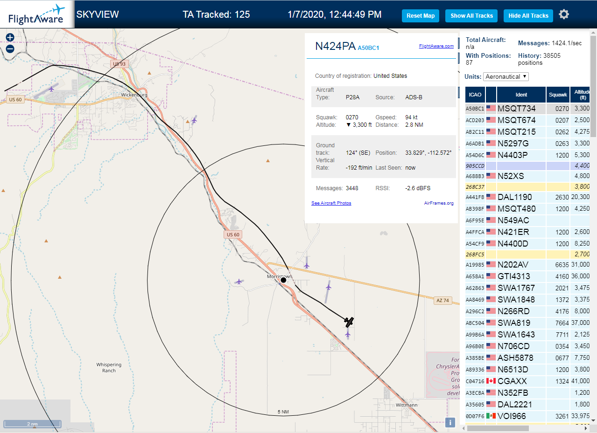Select the MSQT674 row
Image resolution: width=597 pixels, height=433 pixels.
tap(527, 120)
